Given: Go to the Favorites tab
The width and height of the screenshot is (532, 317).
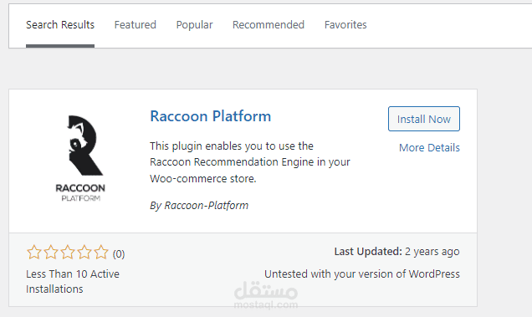Looking at the screenshot, I should tap(345, 25).
